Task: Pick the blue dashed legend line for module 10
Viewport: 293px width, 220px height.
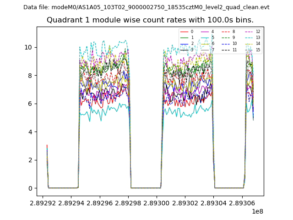Action: pyautogui.click(x=226, y=44)
